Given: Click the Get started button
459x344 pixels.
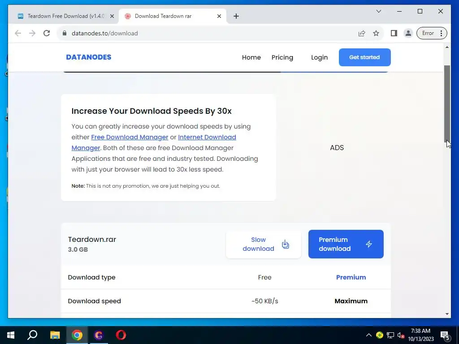Looking at the screenshot, I should 364,57.
